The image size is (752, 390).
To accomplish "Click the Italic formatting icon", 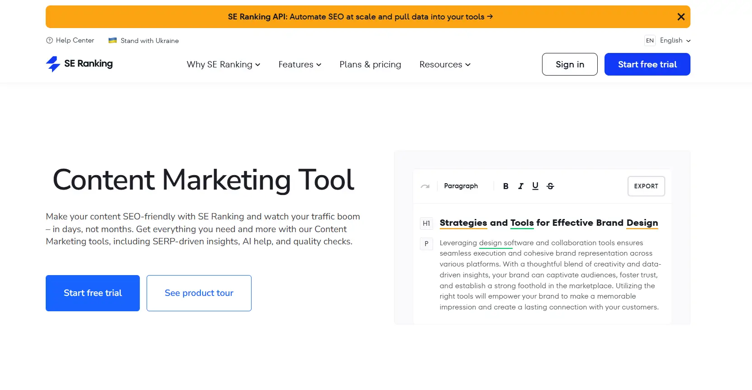I will pos(520,186).
